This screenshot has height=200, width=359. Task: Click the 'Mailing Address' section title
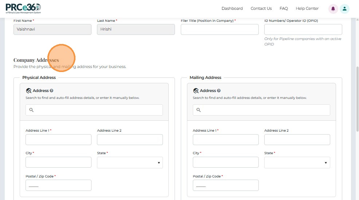point(205,77)
